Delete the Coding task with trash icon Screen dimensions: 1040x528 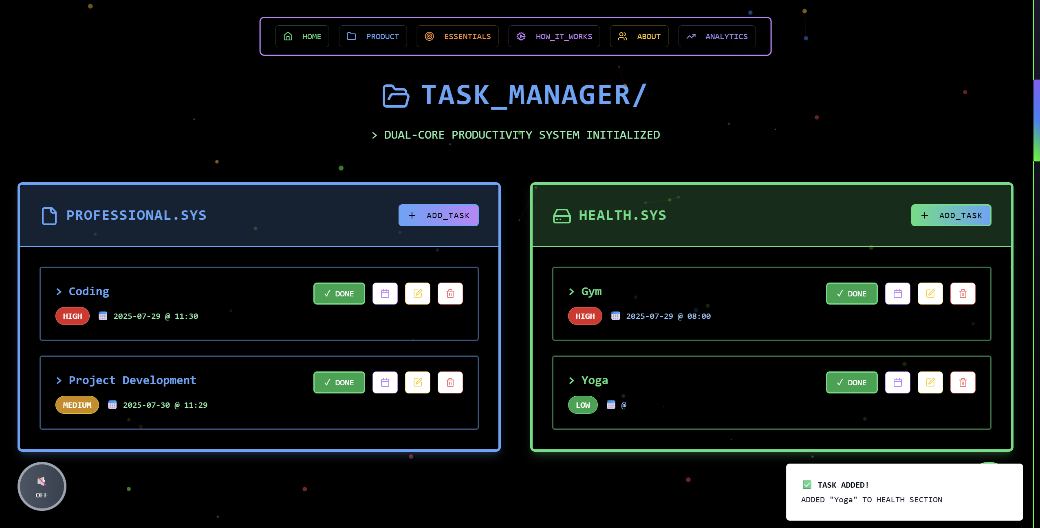450,294
